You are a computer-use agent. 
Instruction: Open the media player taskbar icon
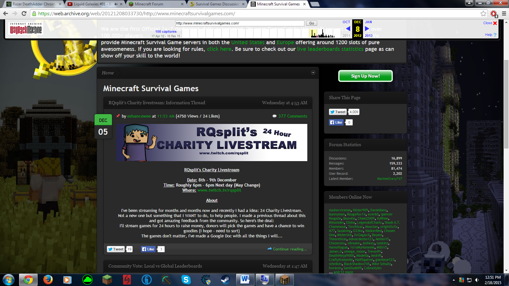(x=67, y=280)
